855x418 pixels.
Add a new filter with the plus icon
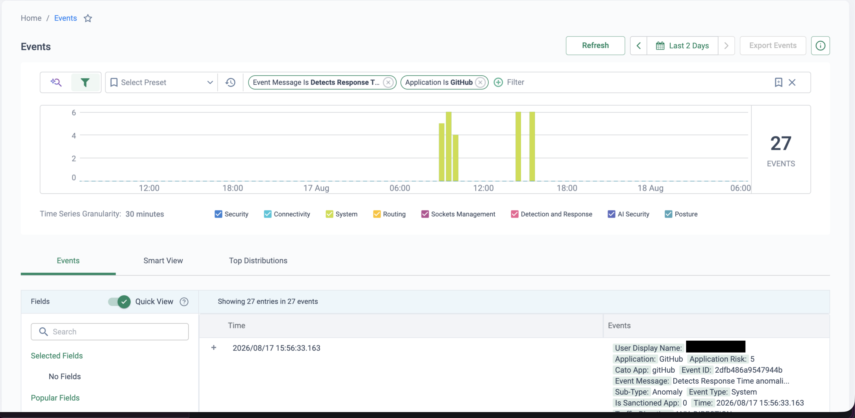tap(498, 82)
